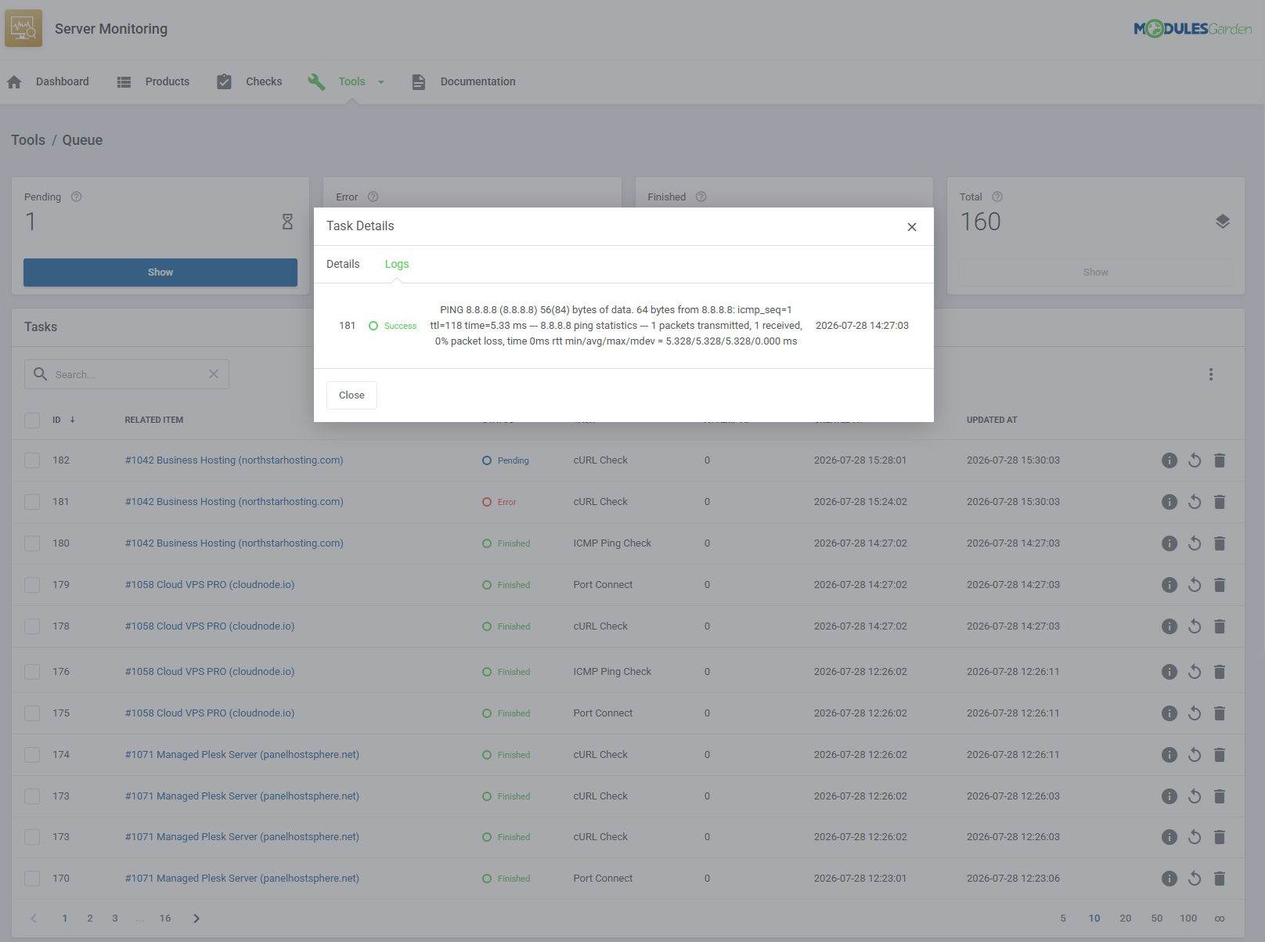Click the Tools breadcrumb link
The width and height of the screenshot is (1265, 942).
pyautogui.click(x=28, y=140)
